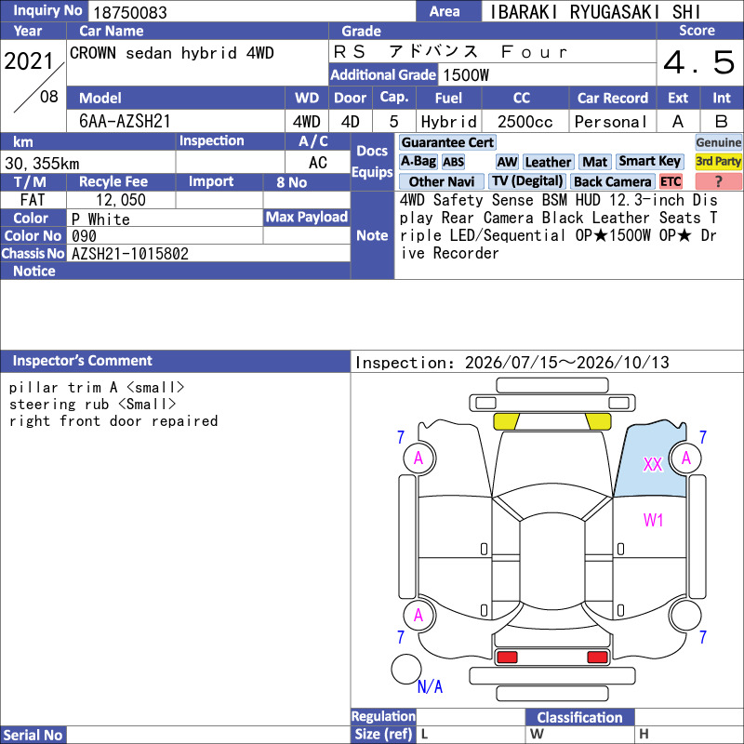Click the TV (Degital) badge
Viewport: 744px width, 744px height.
tap(527, 180)
